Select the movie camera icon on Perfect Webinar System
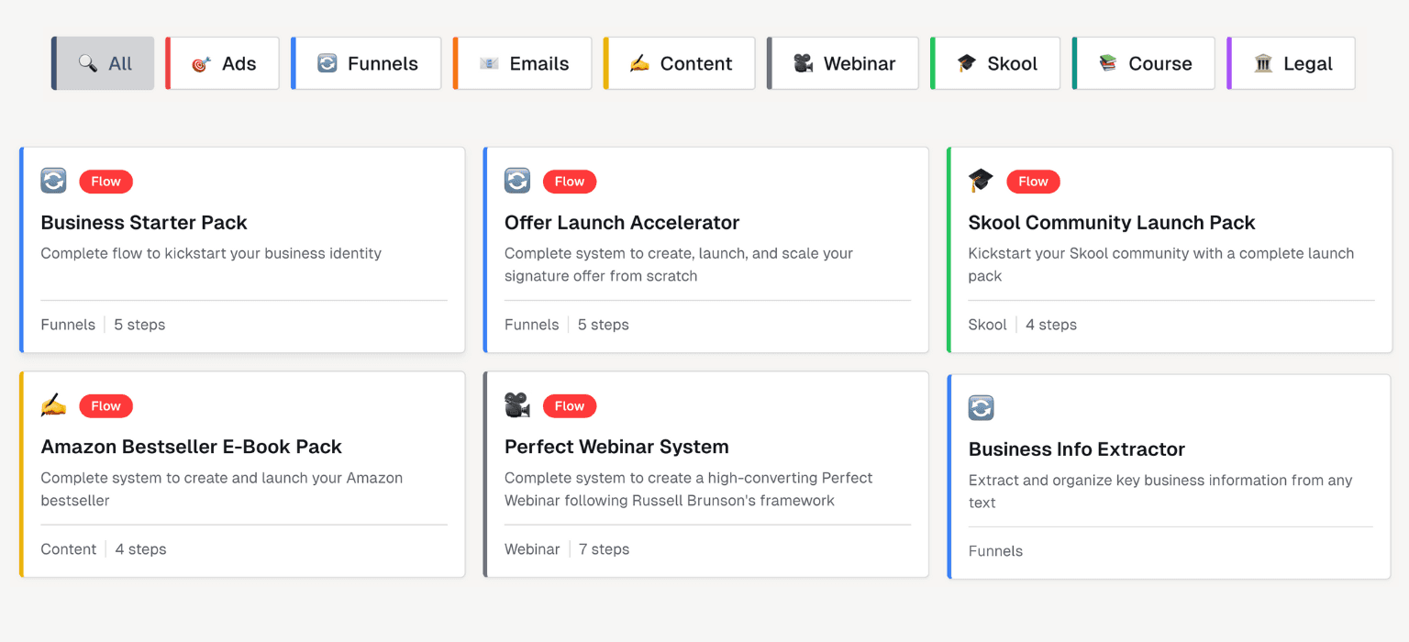The image size is (1409, 642). [x=517, y=405]
